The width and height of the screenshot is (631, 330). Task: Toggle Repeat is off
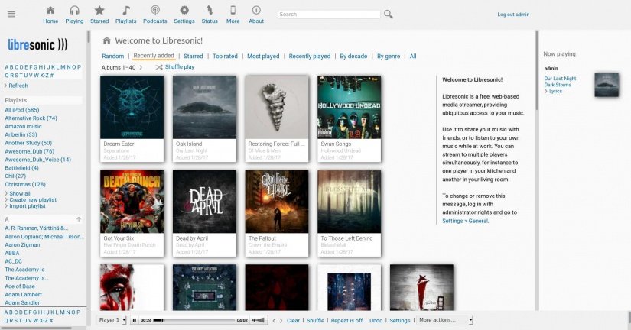click(x=346, y=320)
